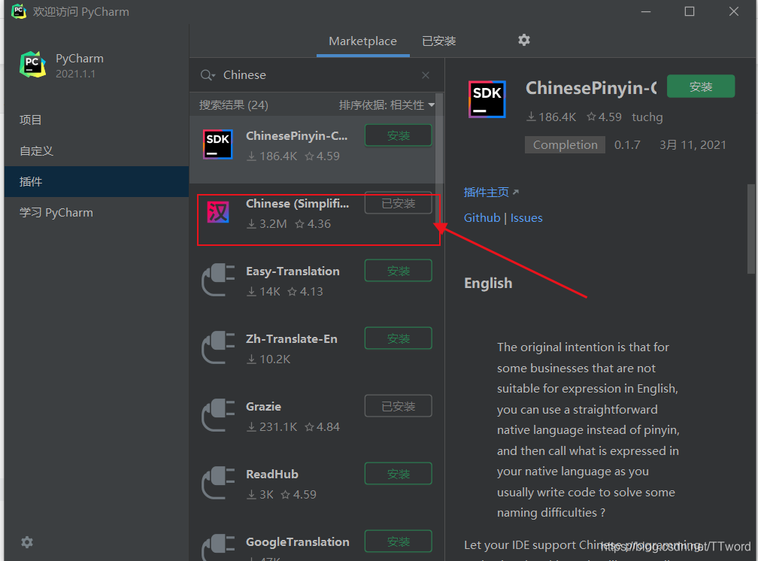
Task: Click the English heading in description
Action: [x=488, y=283]
